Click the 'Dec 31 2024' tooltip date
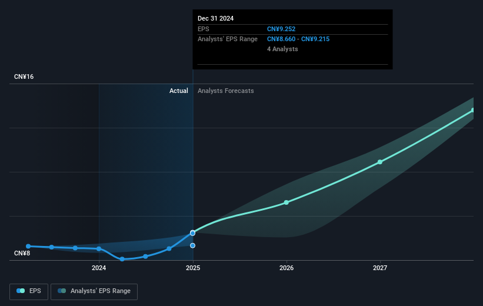 coord(216,18)
